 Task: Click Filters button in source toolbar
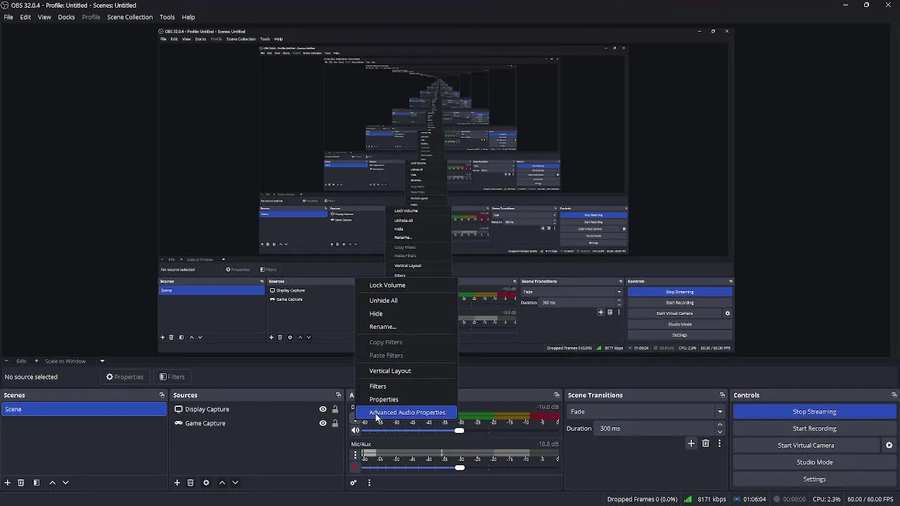pos(172,377)
